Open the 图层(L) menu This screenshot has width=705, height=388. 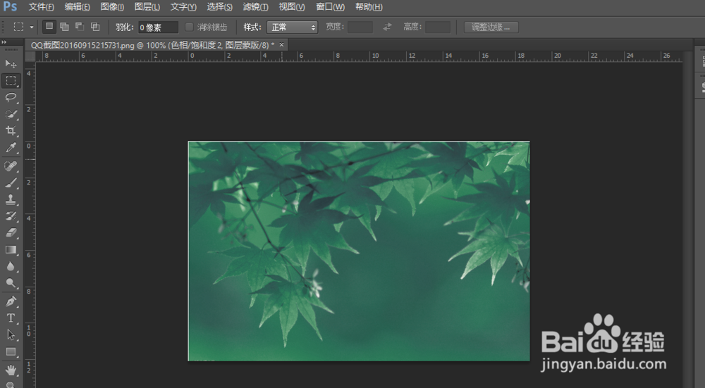tap(147, 7)
